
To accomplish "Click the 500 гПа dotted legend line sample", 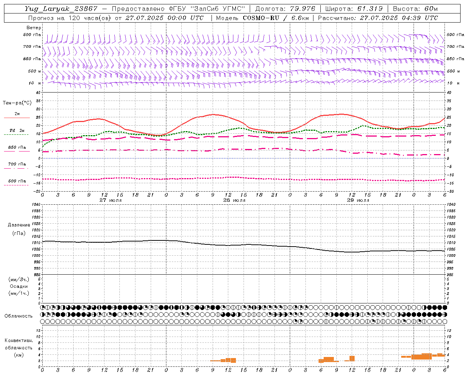I will pos(16,185).
